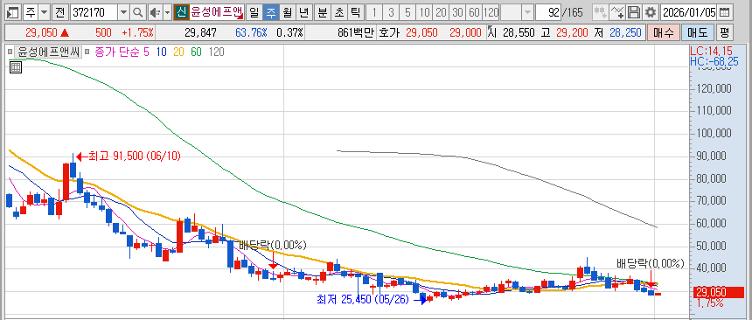Click the 윤성에프앤씨 chart legend label

click(x=48, y=52)
